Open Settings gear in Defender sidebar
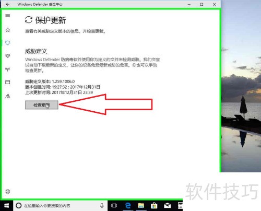Image resolution: width=261 pixels, height=211 pixels. pos(8,192)
